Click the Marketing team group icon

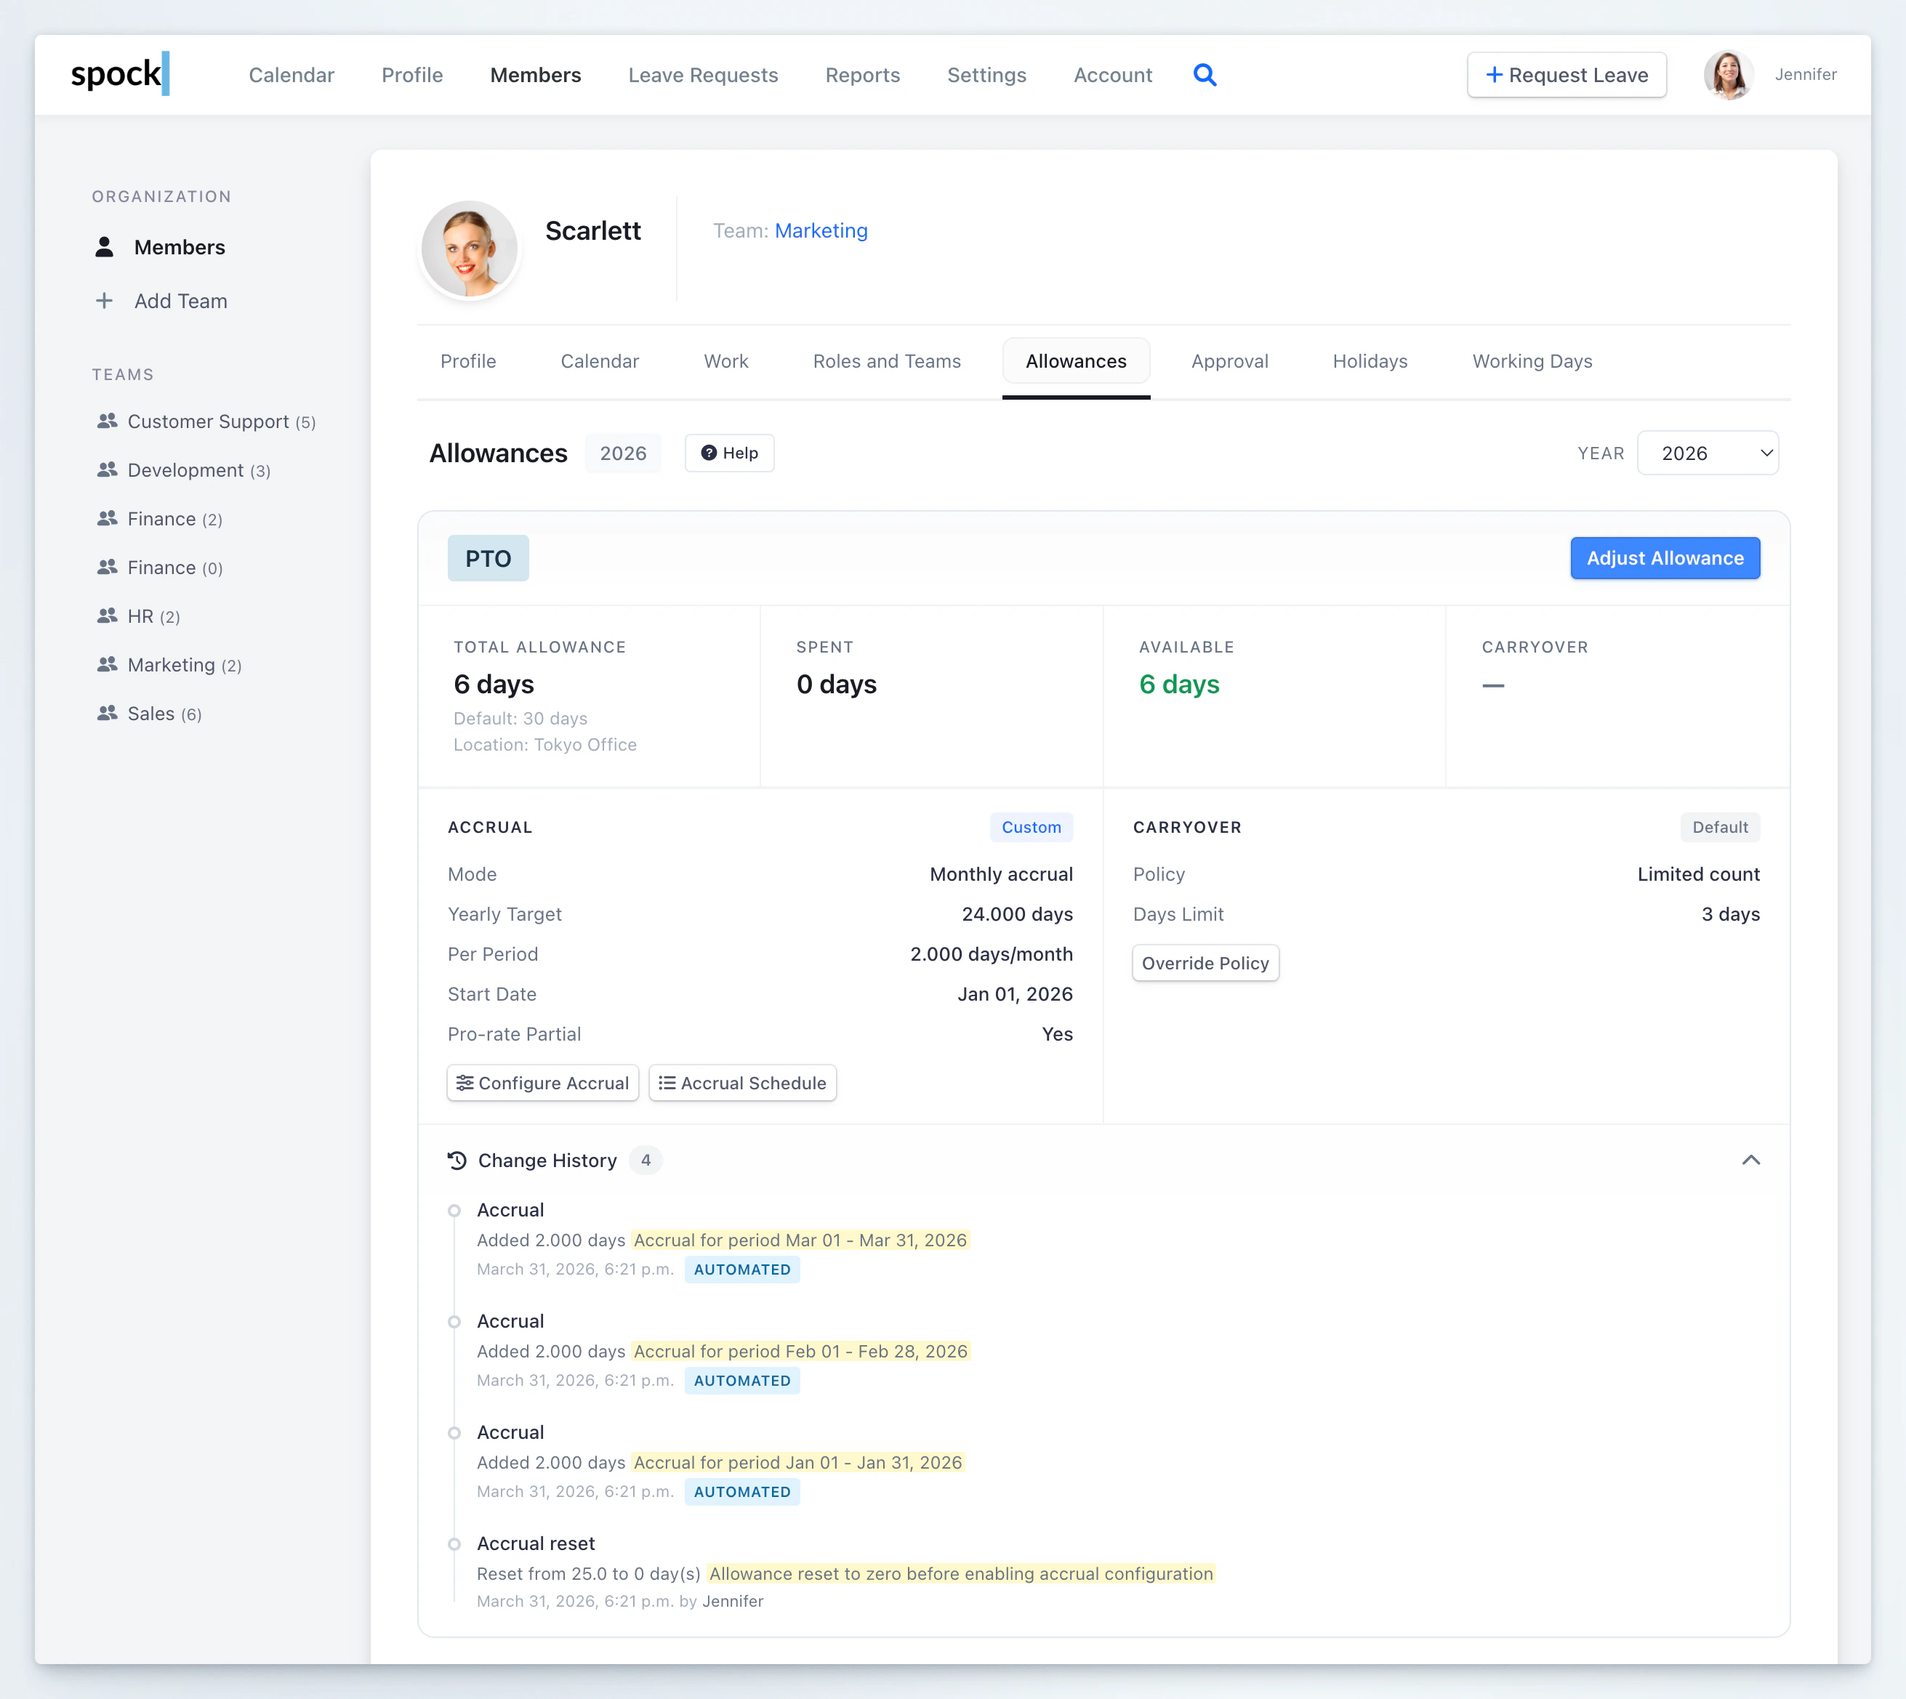[106, 665]
